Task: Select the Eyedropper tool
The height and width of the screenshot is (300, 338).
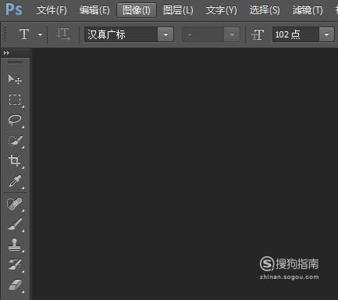Action: click(x=15, y=181)
